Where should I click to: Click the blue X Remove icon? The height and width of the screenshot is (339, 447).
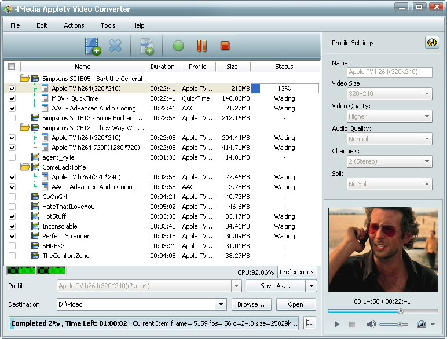[115, 46]
